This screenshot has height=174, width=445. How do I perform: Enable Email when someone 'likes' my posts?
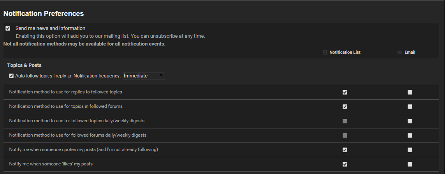[410, 164]
